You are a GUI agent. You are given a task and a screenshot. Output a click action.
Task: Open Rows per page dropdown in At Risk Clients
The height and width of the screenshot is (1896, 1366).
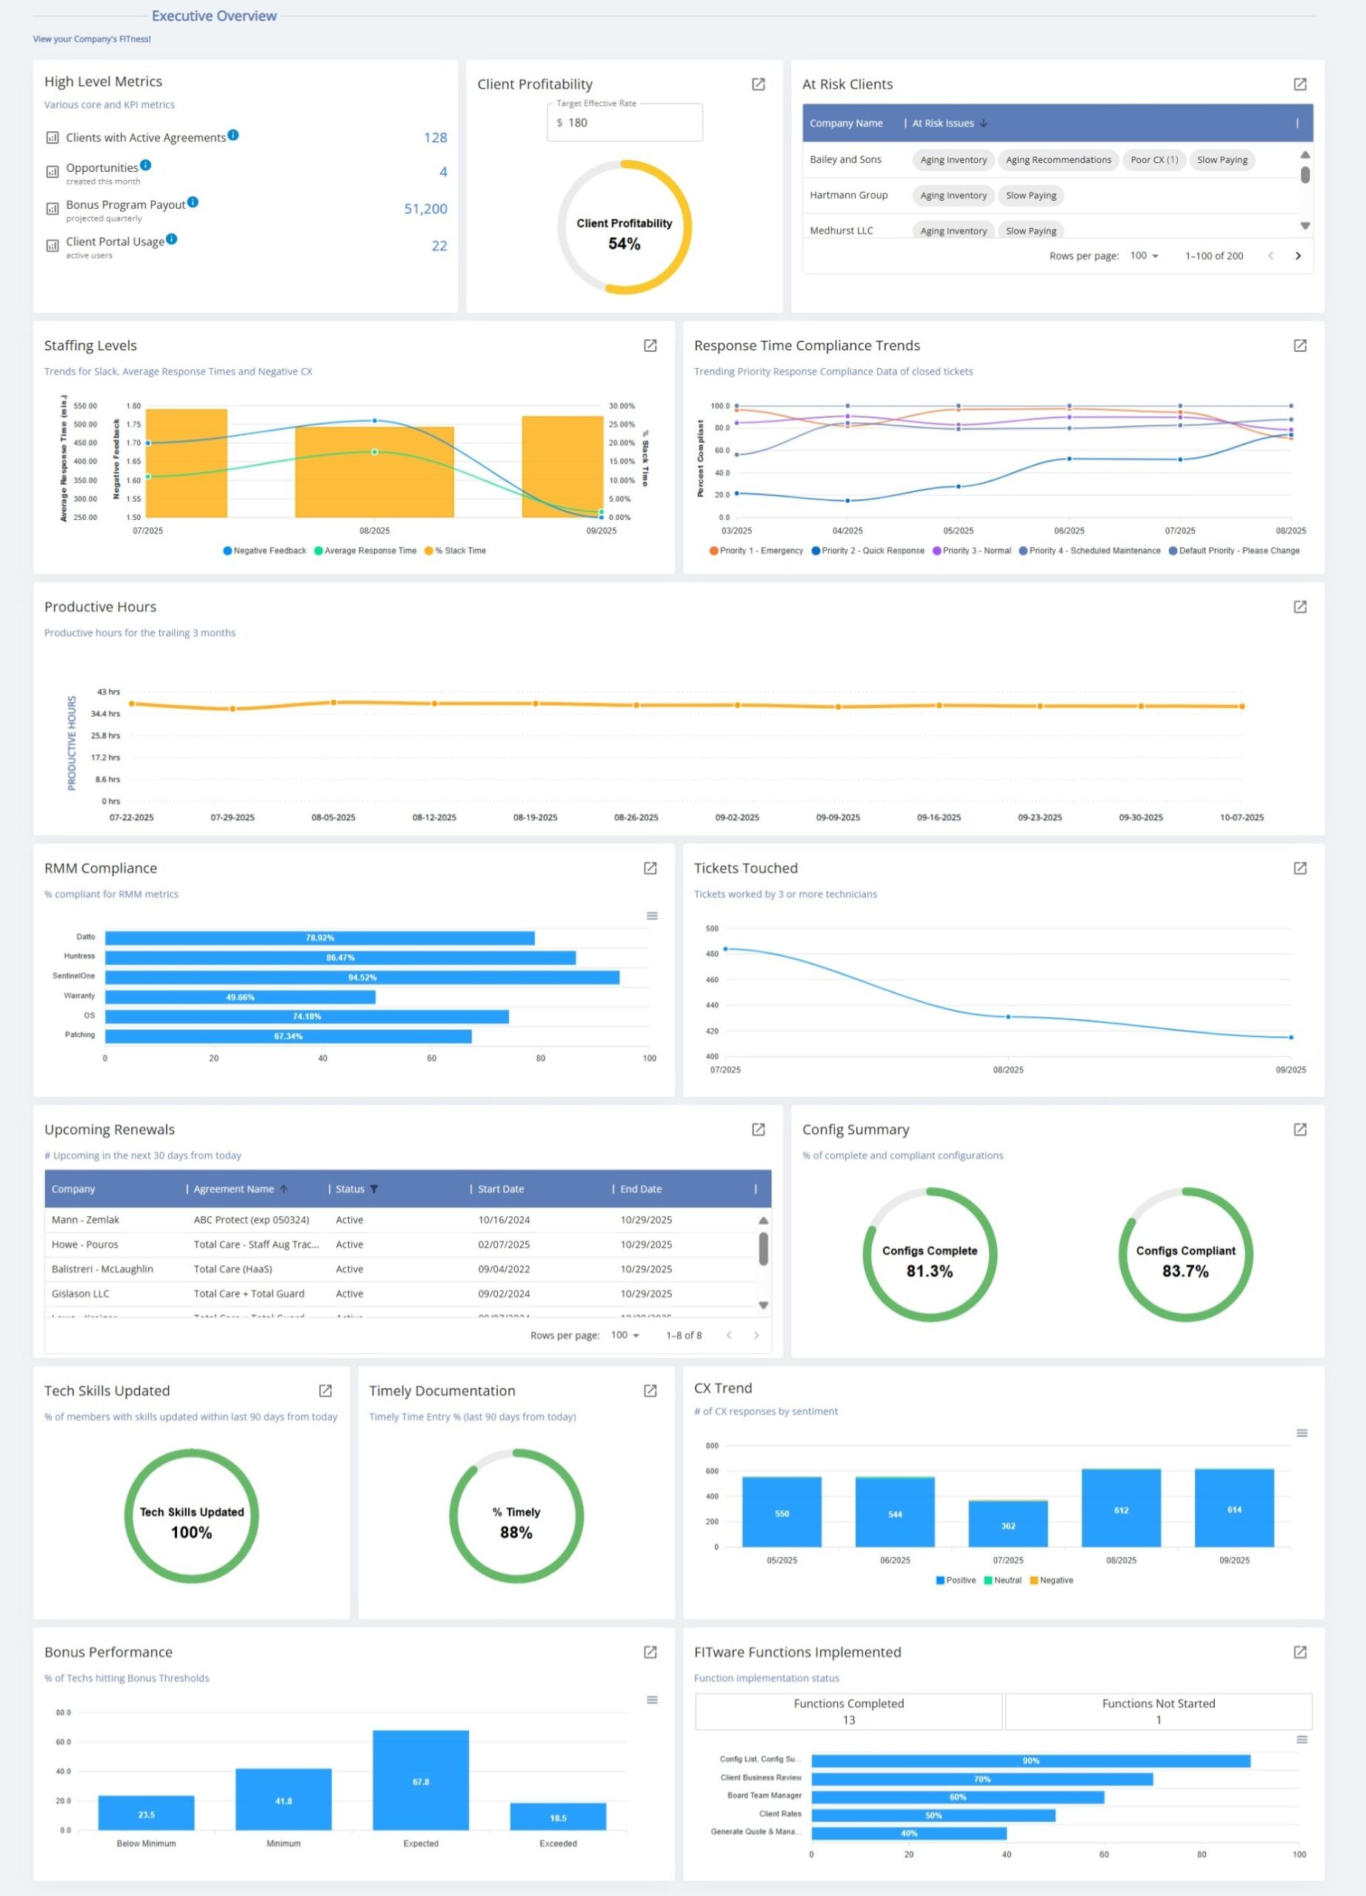(1144, 256)
